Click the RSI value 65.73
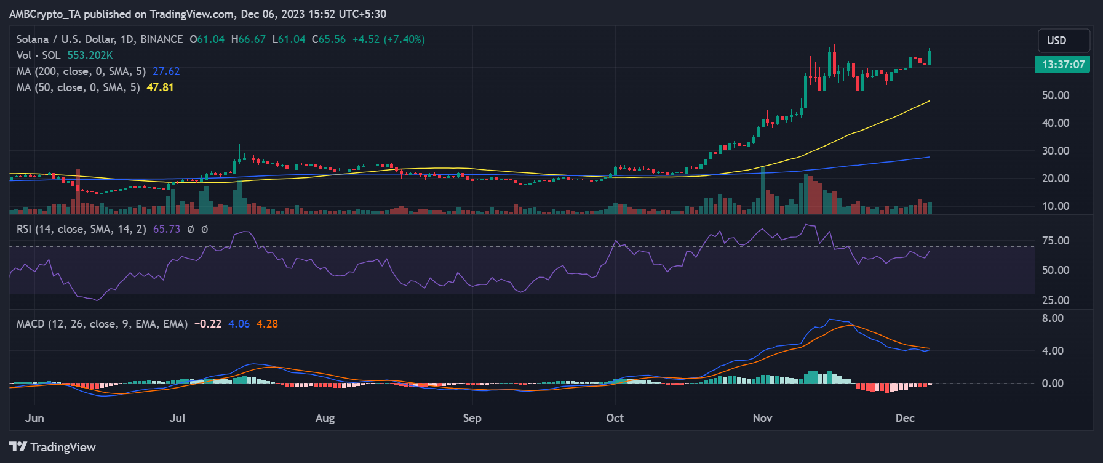1103x463 pixels. tap(167, 229)
